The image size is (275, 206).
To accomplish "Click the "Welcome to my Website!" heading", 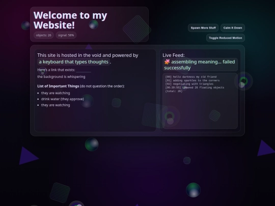I will (70, 20).
